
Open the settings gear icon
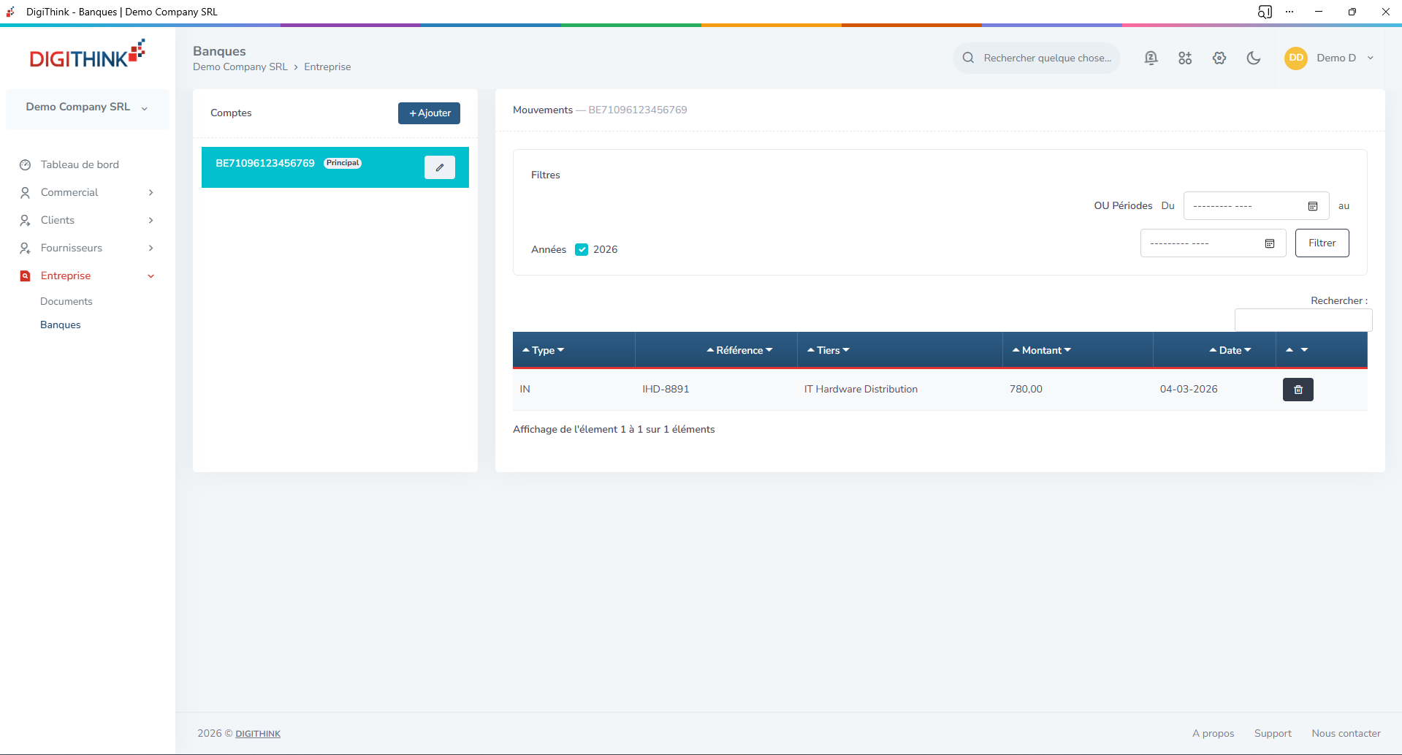pyautogui.click(x=1219, y=58)
